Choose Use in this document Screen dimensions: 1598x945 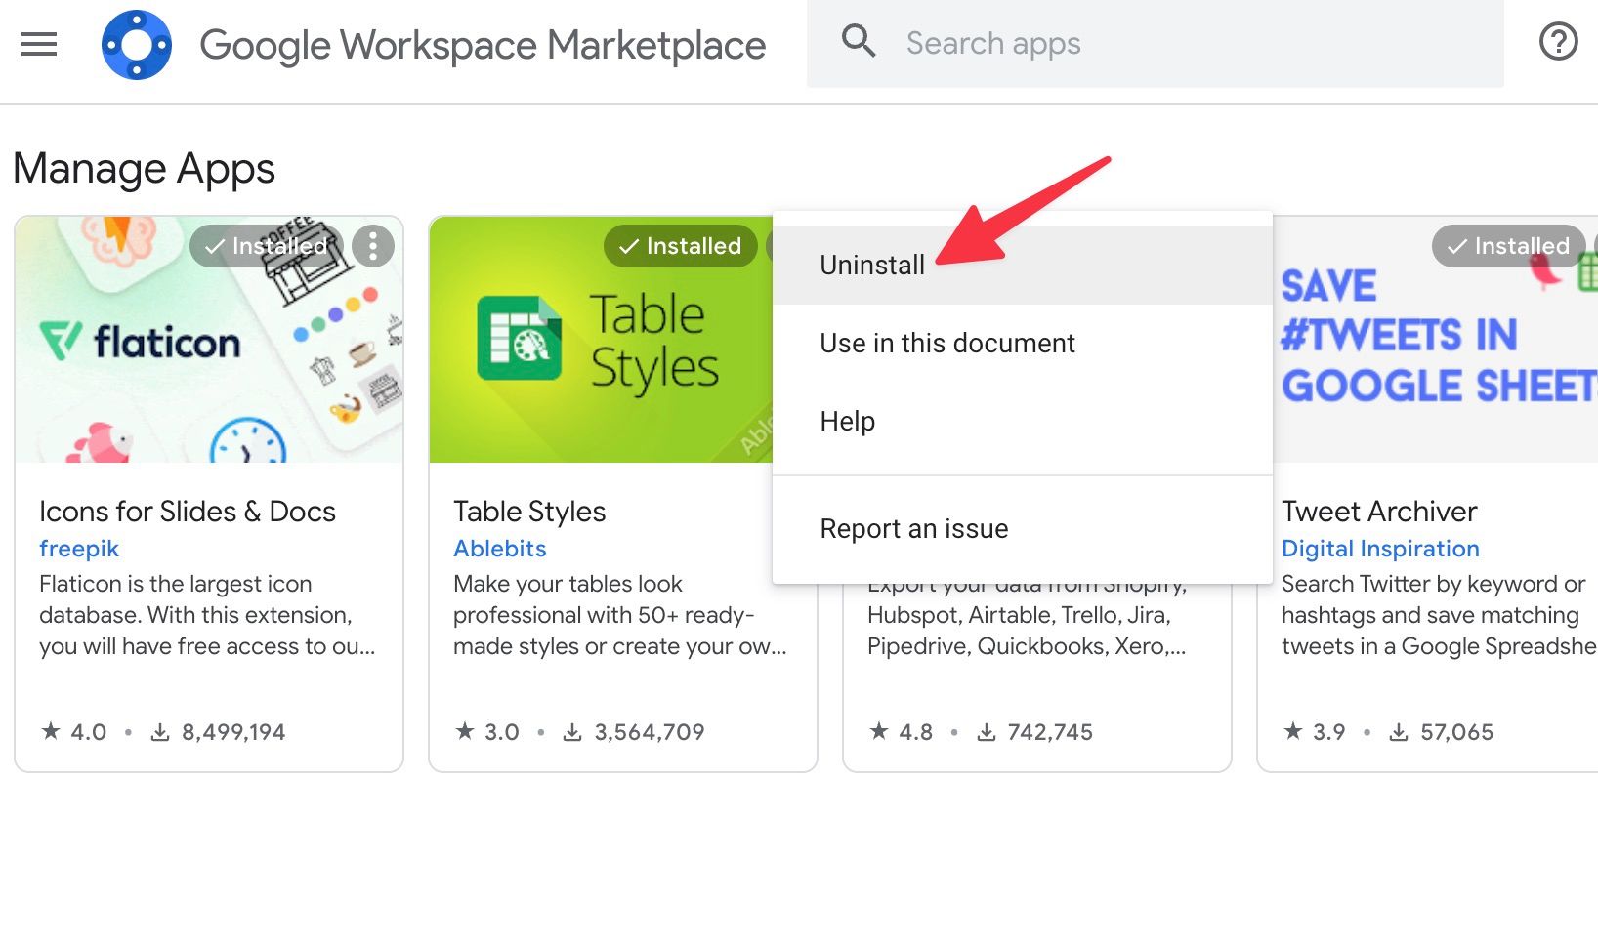(946, 343)
